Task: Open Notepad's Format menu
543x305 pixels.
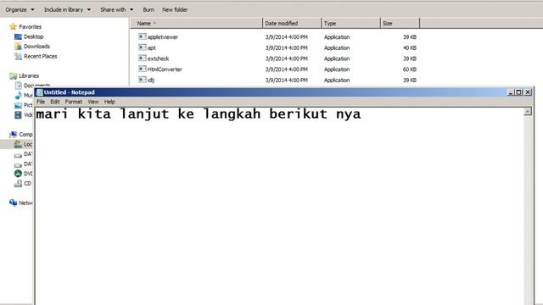Action: coord(74,102)
